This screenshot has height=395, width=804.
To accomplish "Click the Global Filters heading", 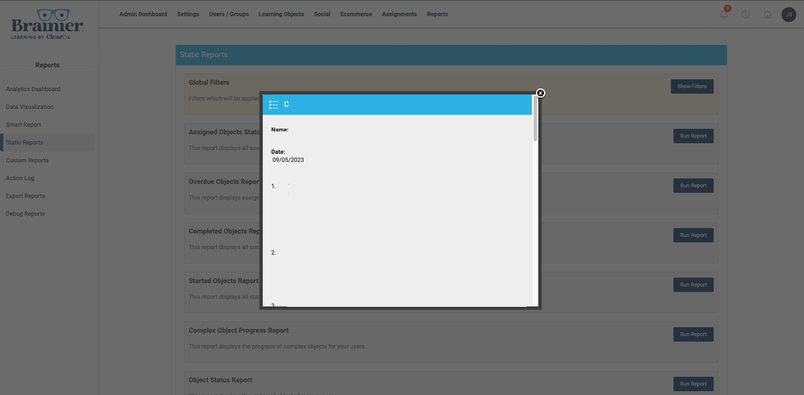I will tap(209, 83).
